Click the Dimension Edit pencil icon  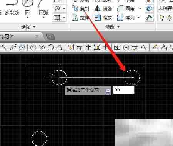click(155, 47)
